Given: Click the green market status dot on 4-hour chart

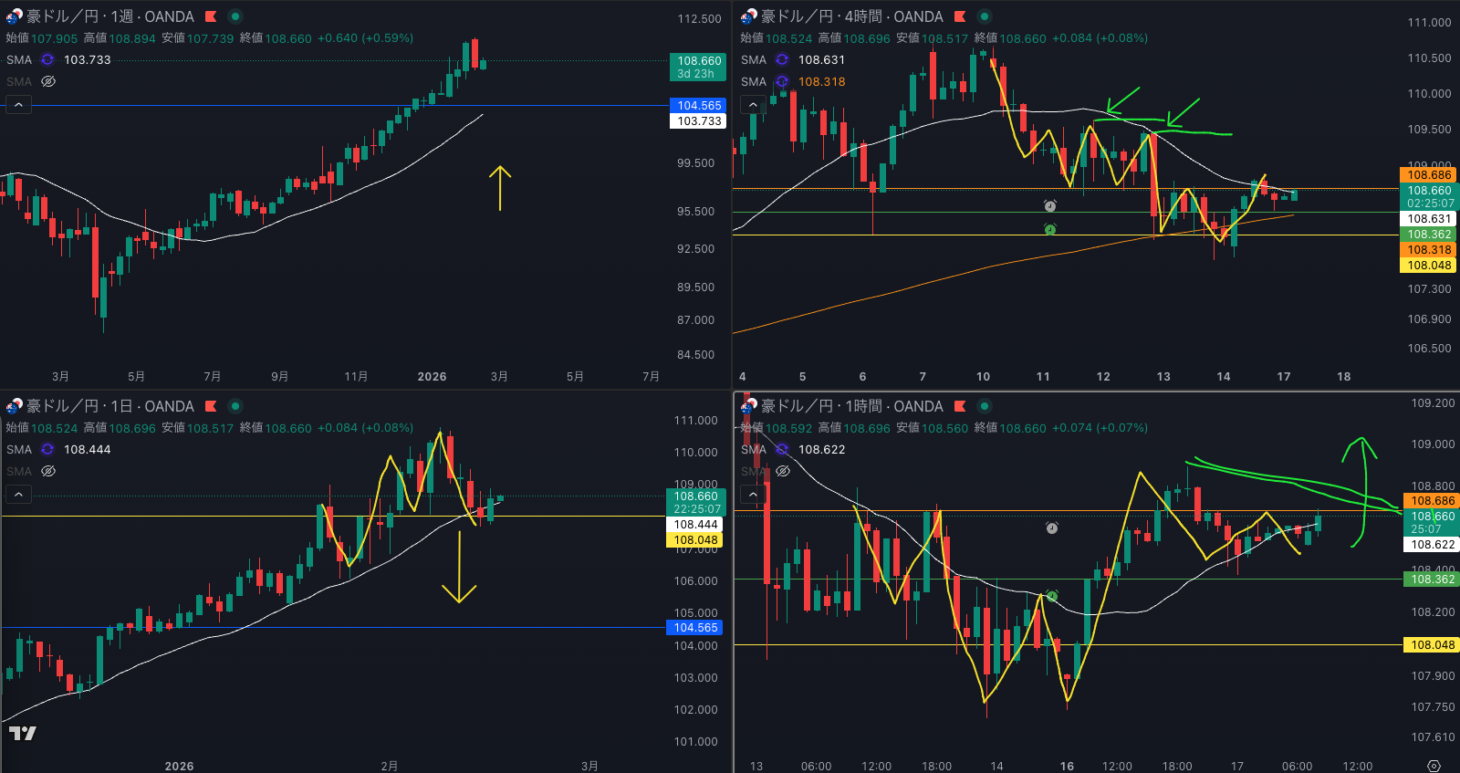Looking at the screenshot, I should pos(984,16).
